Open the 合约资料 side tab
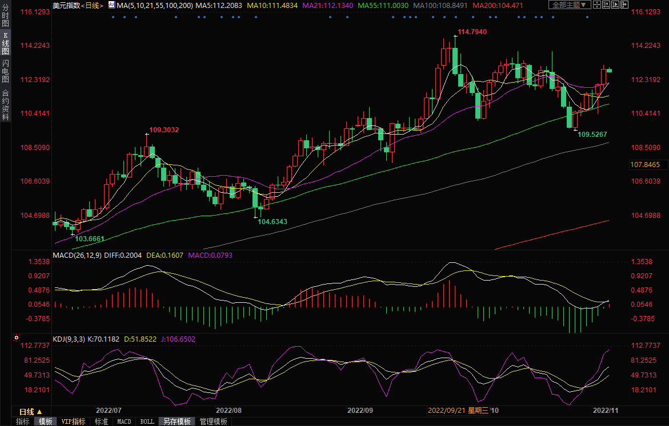The image size is (669, 426). click(x=5, y=105)
